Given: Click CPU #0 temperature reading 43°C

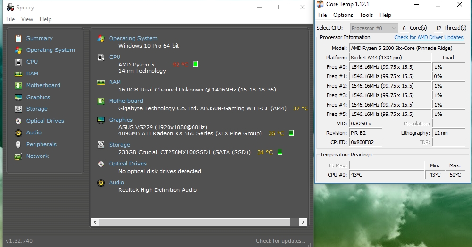Looking at the screenshot, I should (x=387, y=175).
